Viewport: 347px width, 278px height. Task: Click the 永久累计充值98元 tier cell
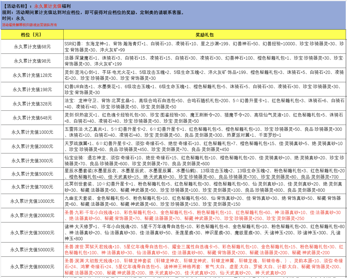[32, 61]
